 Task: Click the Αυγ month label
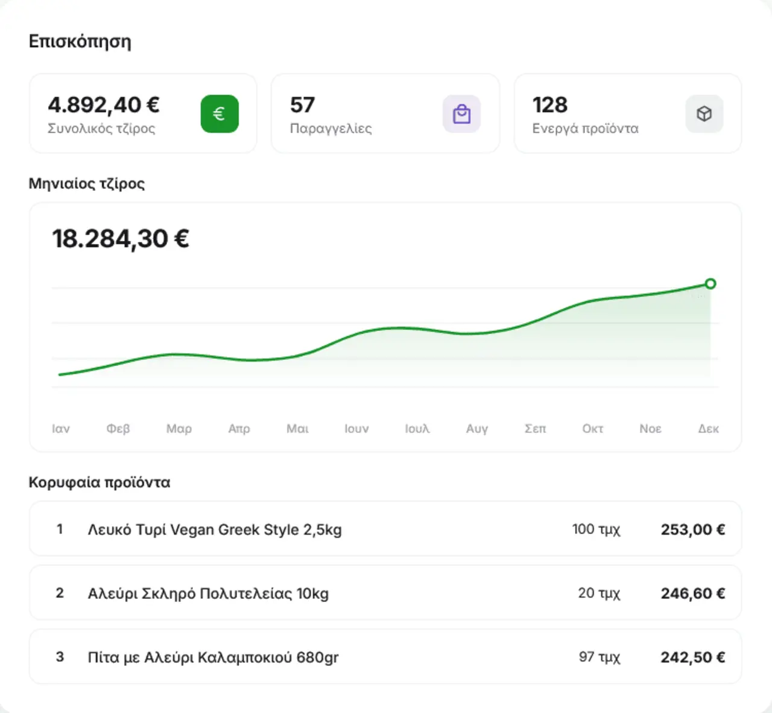point(477,429)
